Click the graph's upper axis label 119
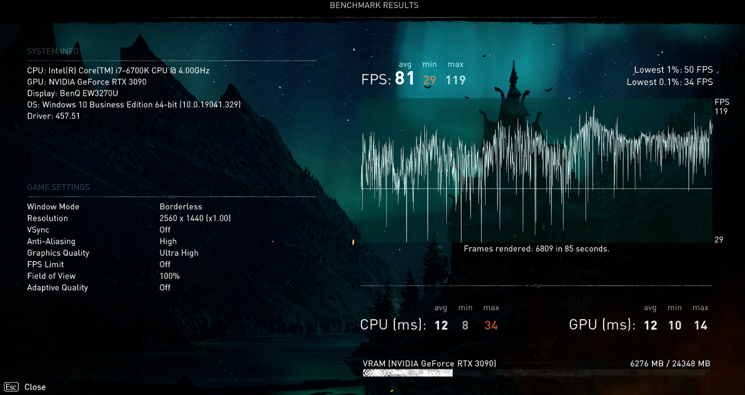Image resolution: width=745 pixels, height=395 pixels. 721,112
